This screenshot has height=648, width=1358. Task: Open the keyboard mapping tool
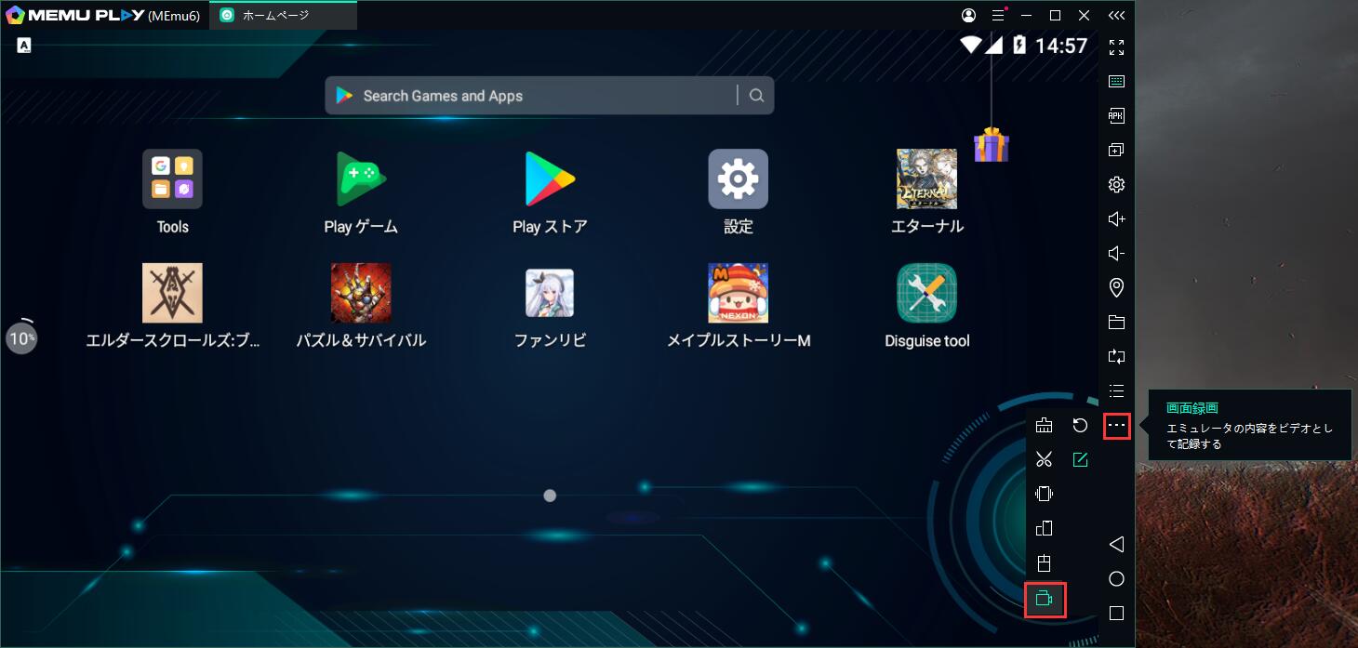1115,81
